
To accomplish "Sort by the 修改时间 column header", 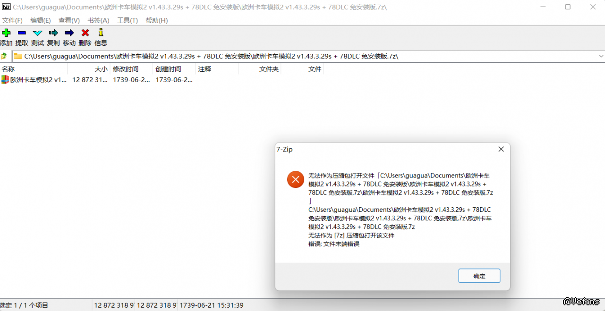I will (132, 69).
